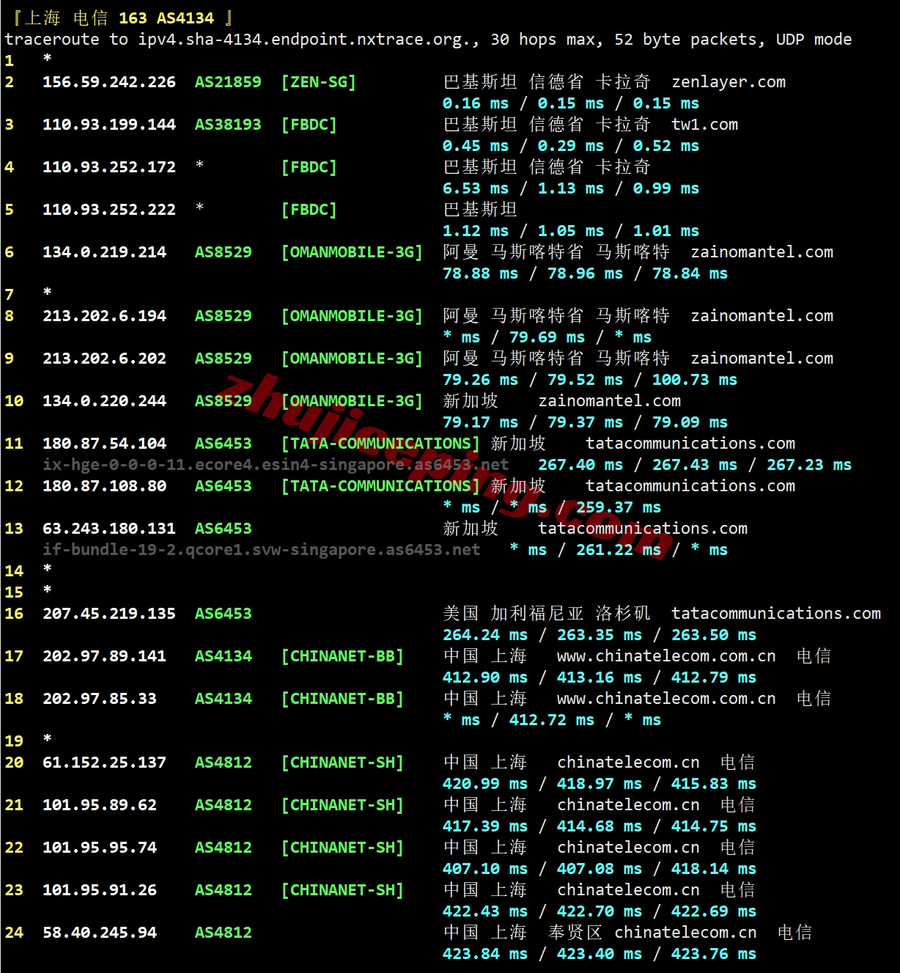
Task: Click AS4812 on hop 24
Action: click(224, 933)
